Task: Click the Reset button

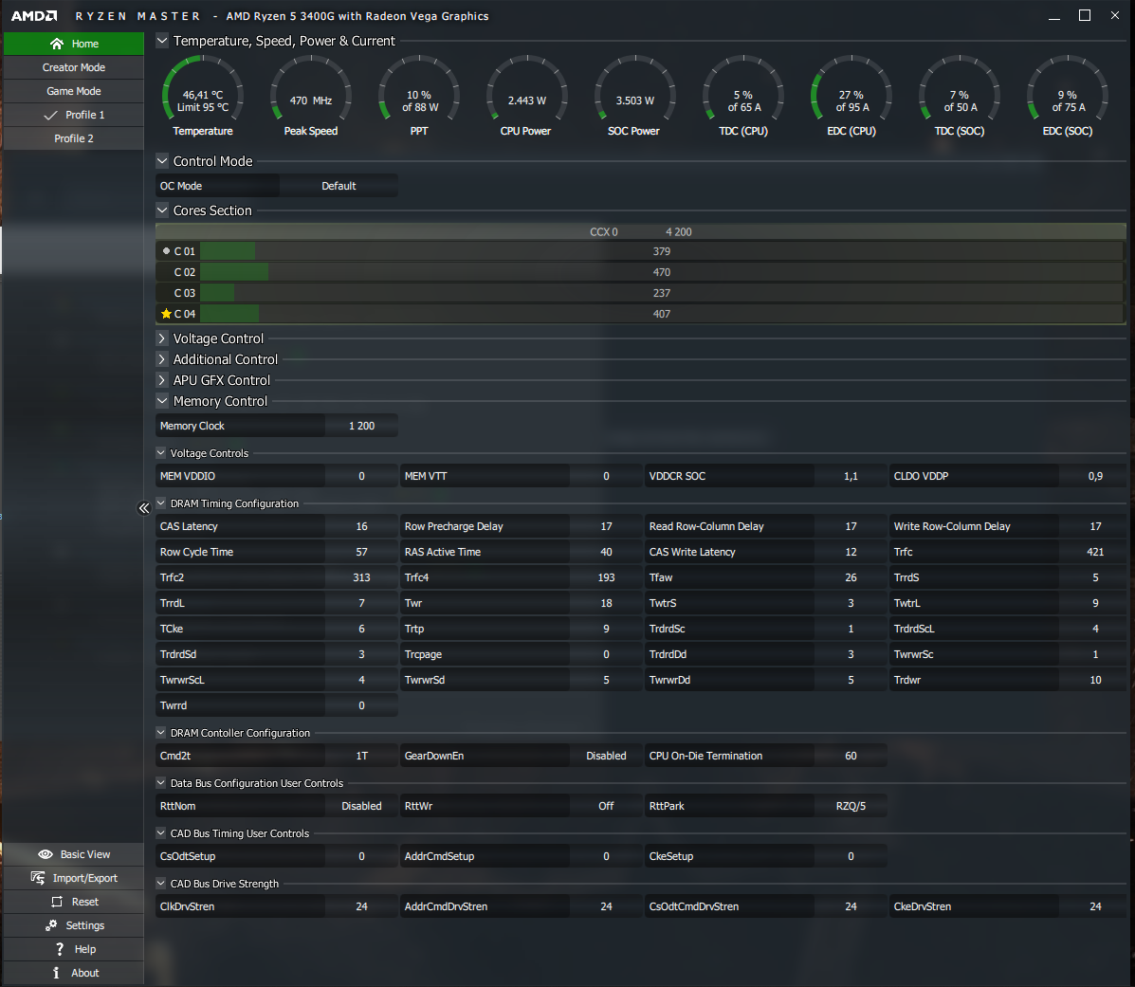Action: 74,902
